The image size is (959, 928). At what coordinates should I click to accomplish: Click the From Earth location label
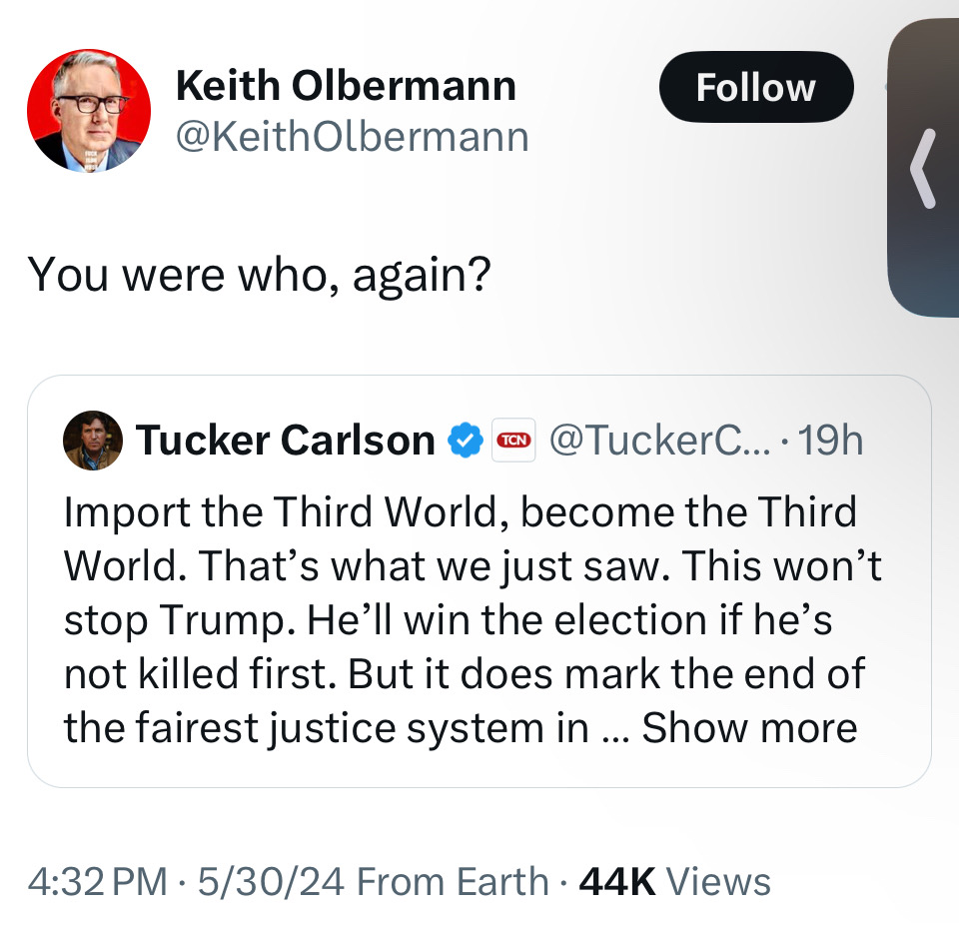click(x=453, y=881)
